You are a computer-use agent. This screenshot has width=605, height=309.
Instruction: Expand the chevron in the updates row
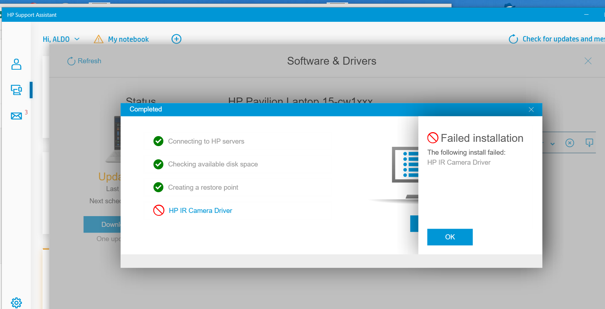[x=553, y=144]
